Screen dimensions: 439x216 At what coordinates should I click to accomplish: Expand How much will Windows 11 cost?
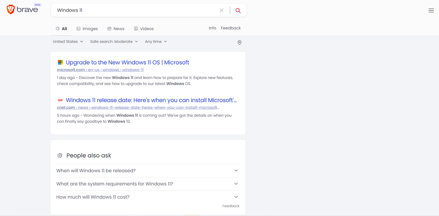[148, 197]
